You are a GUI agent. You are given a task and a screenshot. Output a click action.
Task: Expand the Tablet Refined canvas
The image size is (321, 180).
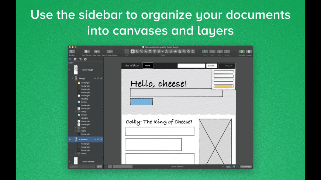pyautogui.click(x=69, y=162)
